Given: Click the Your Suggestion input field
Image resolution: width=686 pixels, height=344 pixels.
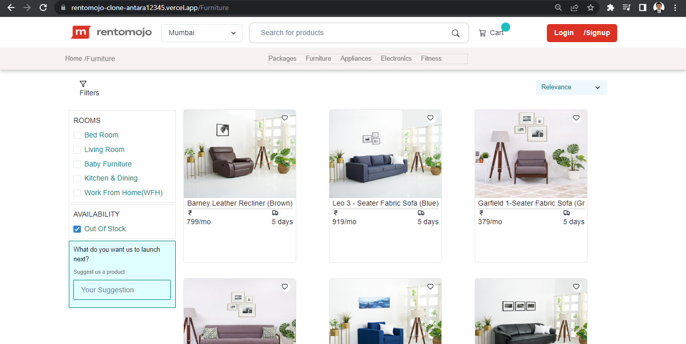Looking at the screenshot, I should point(122,290).
